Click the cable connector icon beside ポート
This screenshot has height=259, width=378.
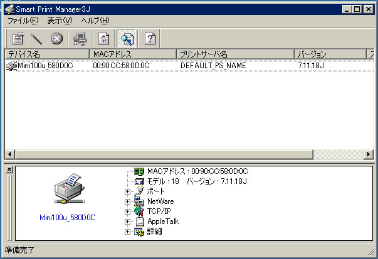tap(139, 191)
